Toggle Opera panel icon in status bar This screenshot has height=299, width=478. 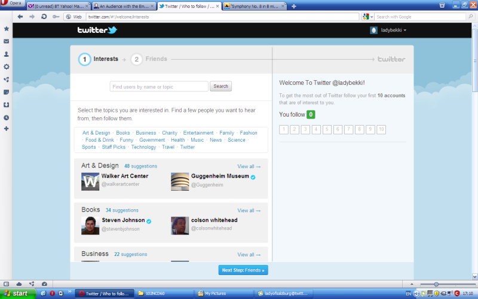point(6,284)
